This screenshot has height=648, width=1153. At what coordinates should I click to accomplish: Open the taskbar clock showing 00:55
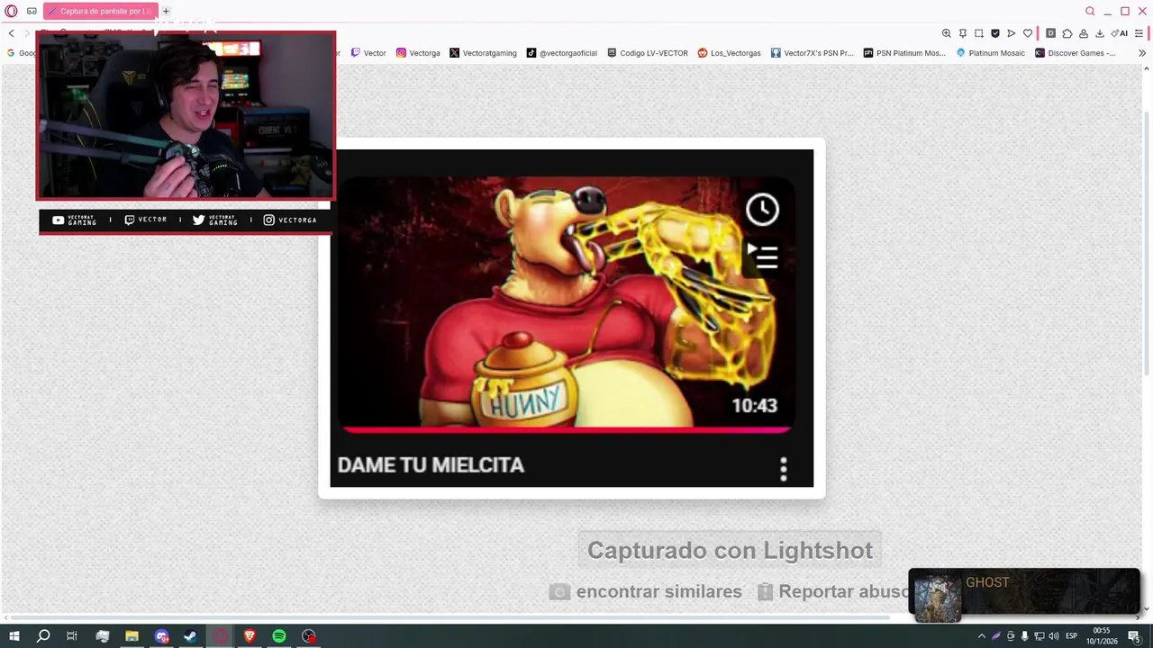click(1101, 636)
